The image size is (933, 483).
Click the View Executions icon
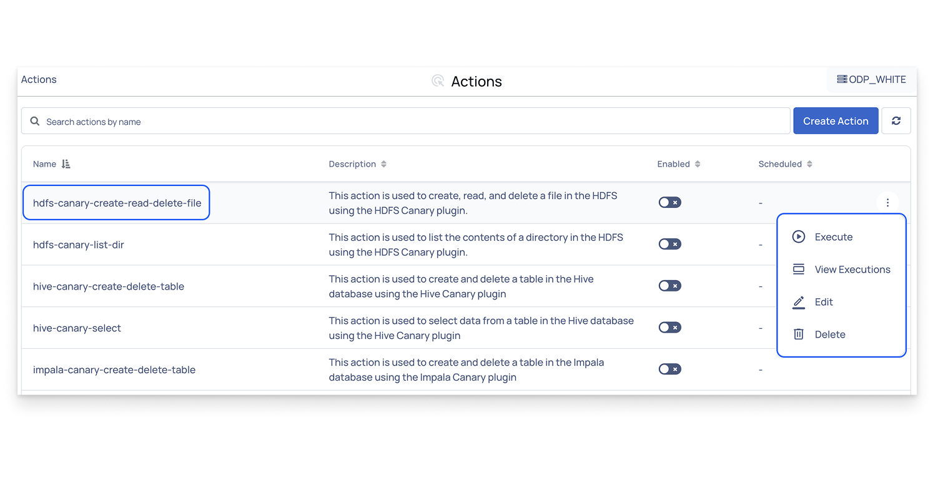[798, 270]
